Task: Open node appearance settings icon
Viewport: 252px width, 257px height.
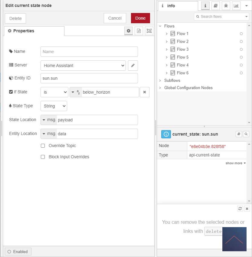Action: 149,31
